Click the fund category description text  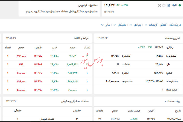point(62,11)
